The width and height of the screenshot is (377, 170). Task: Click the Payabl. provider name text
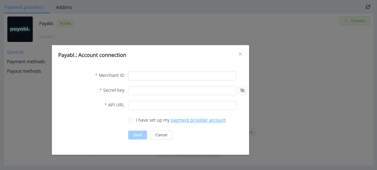(x=46, y=24)
